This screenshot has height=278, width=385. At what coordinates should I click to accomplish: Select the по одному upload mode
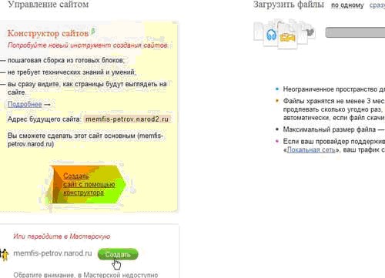[x=347, y=5]
